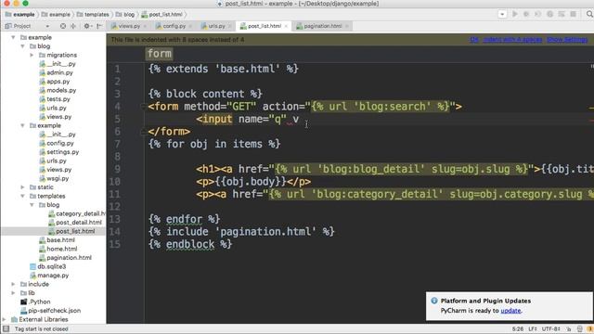The width and height of the screenshot is (594, 334).
Task: Expand External Libraries node
Action: tap(4, 319)
